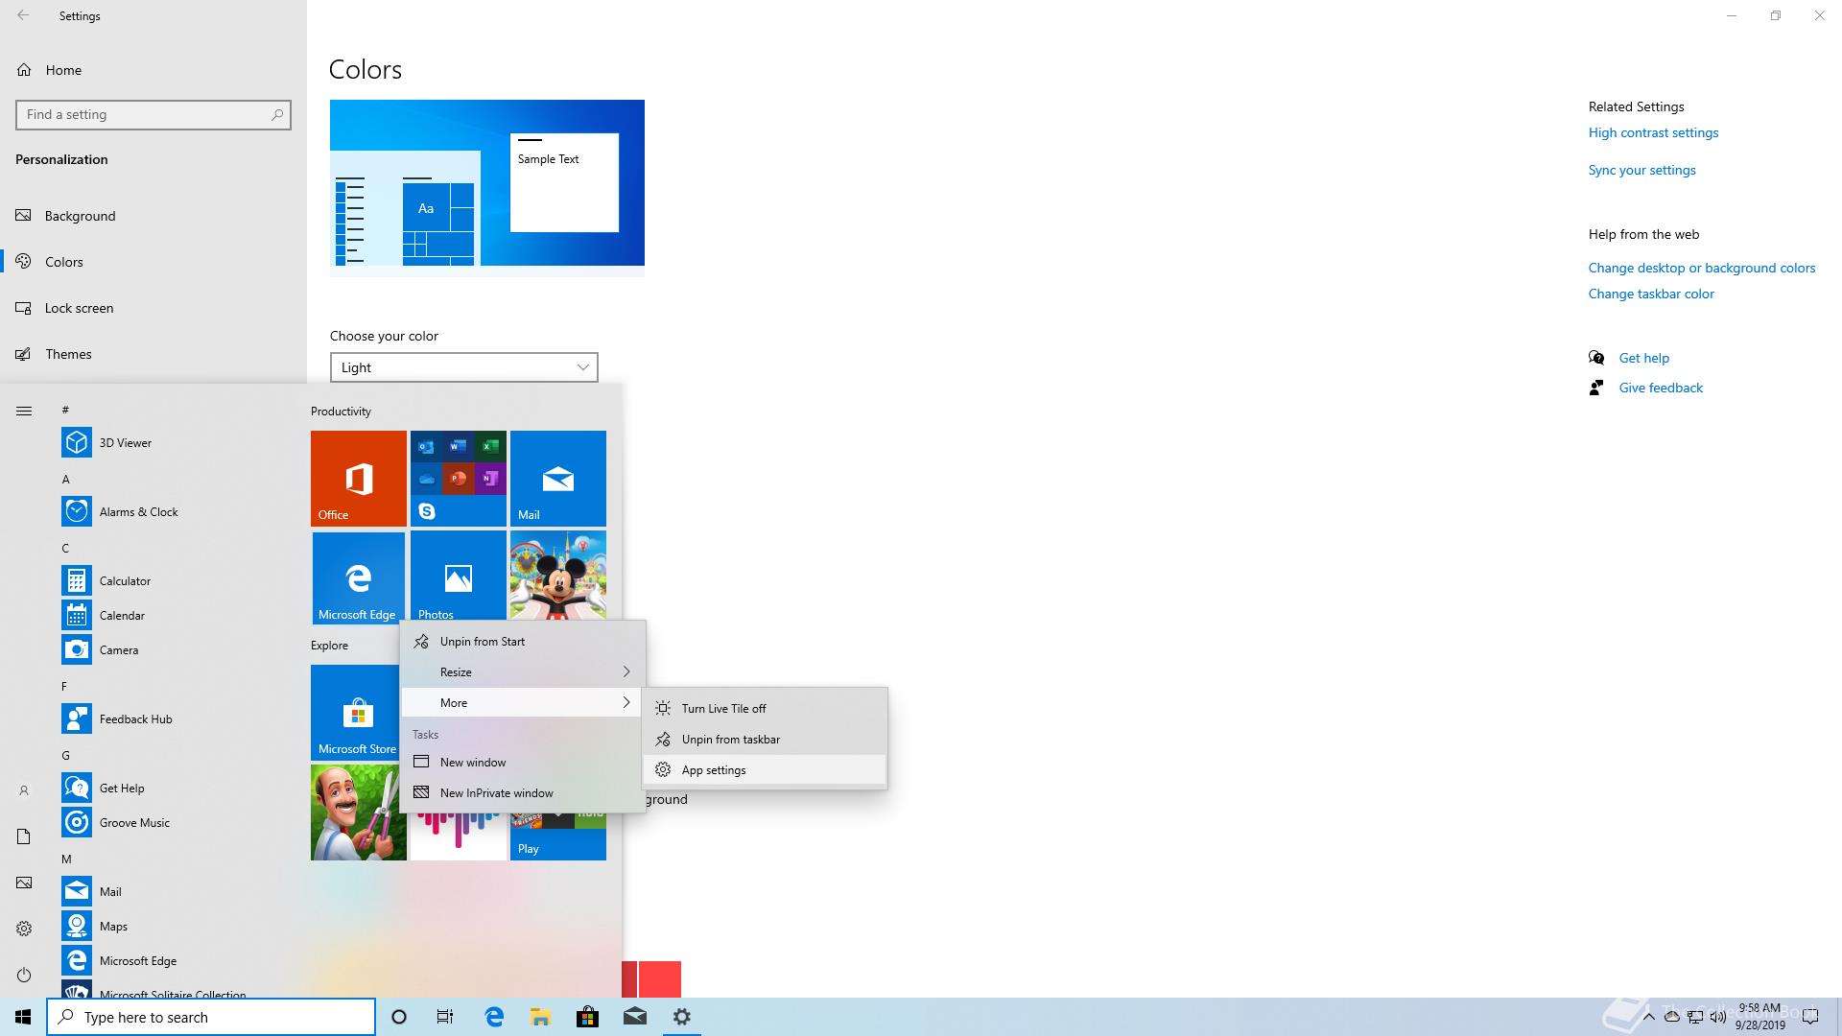This screenshot has width=1842, height=1036.
Task: Expand the Resize submenu
Action: click(522, 671)
